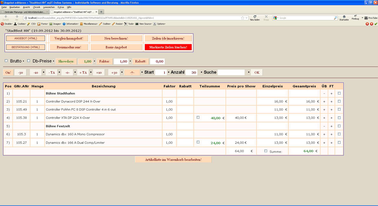Click the FT plus for Controller Fohhn row
378x206 pixels.
click(332, 109)
